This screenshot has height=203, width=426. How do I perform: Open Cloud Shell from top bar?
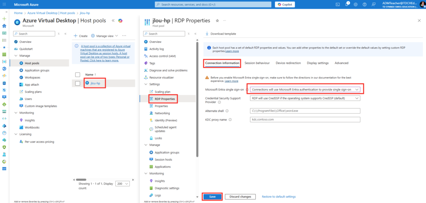(x=338, y=5)
